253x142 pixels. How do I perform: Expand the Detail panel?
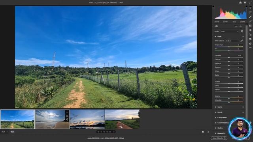point(215,112)
